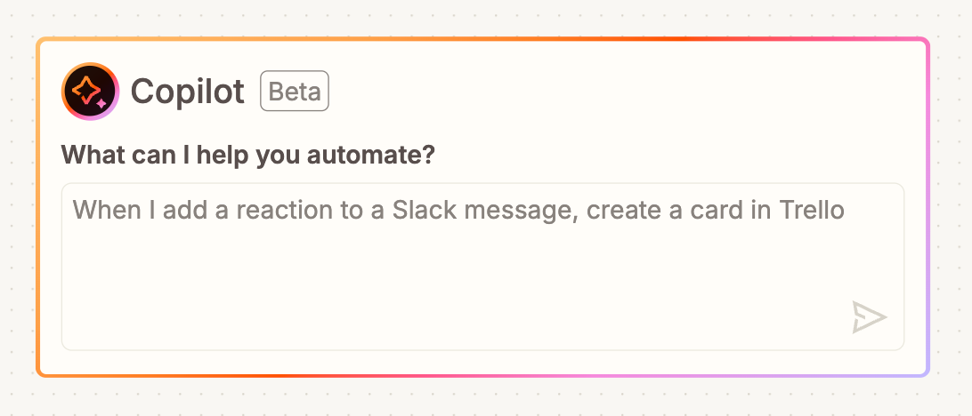The height and width of the screenshot is (416, 972).
Task: Click the Copilot title text
Action: pyautogui.click(x=188, y=92)
